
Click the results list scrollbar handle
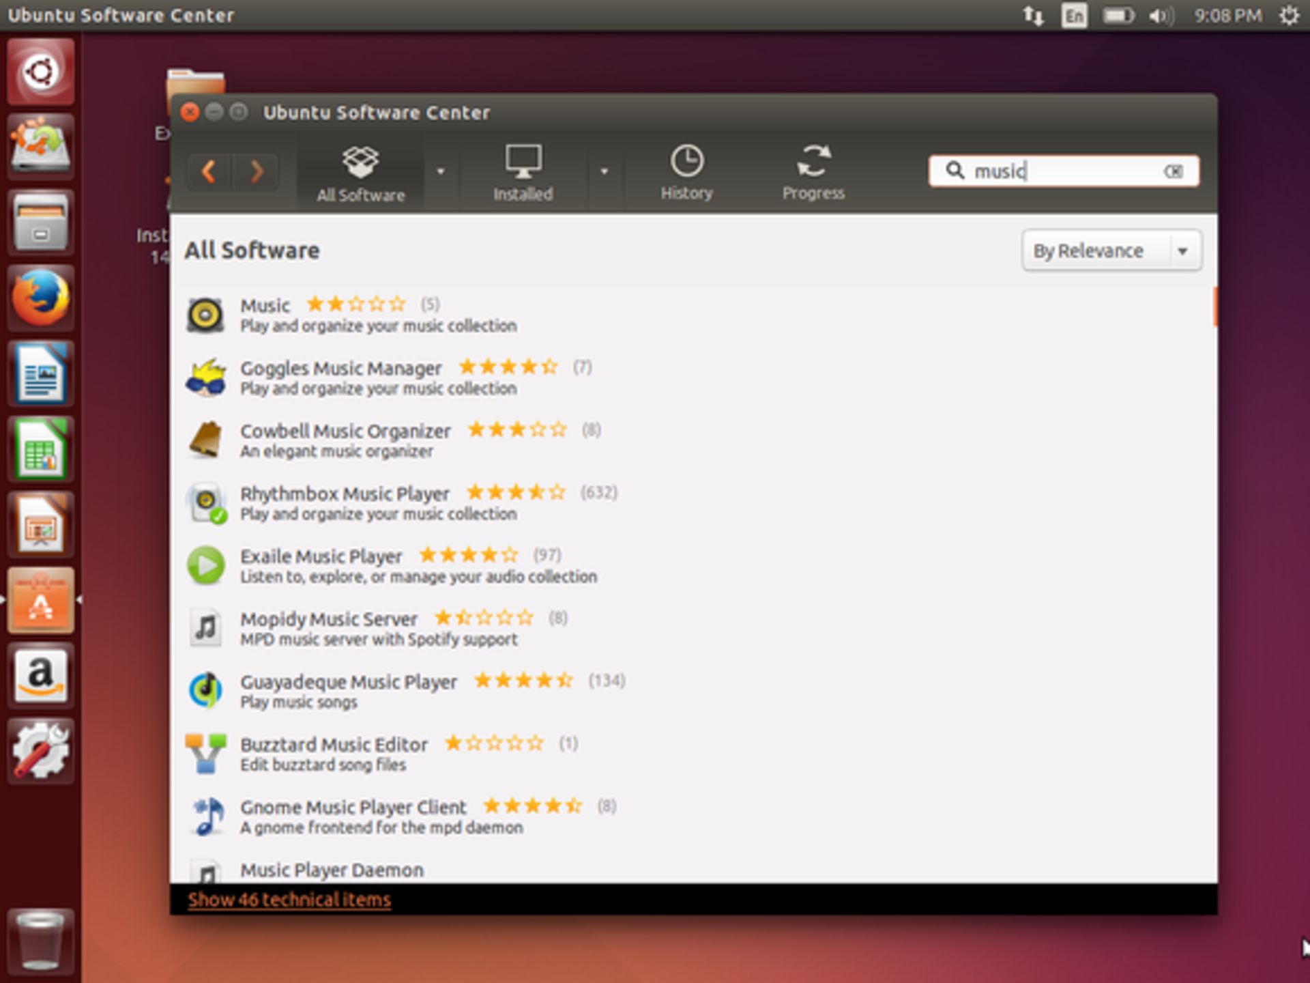coord(1214,307)
